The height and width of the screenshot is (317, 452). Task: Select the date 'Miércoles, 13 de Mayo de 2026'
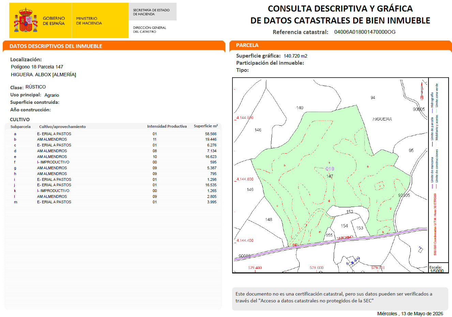(410, 314)
